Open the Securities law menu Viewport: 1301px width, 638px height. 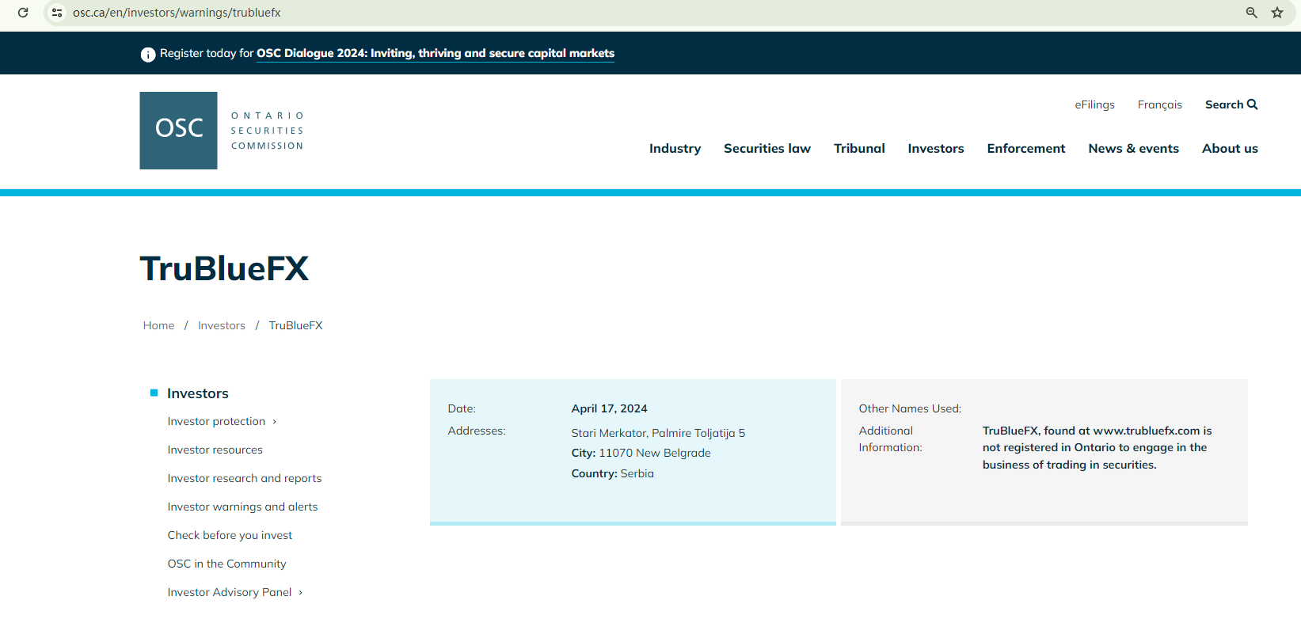(x=767, y=149)
